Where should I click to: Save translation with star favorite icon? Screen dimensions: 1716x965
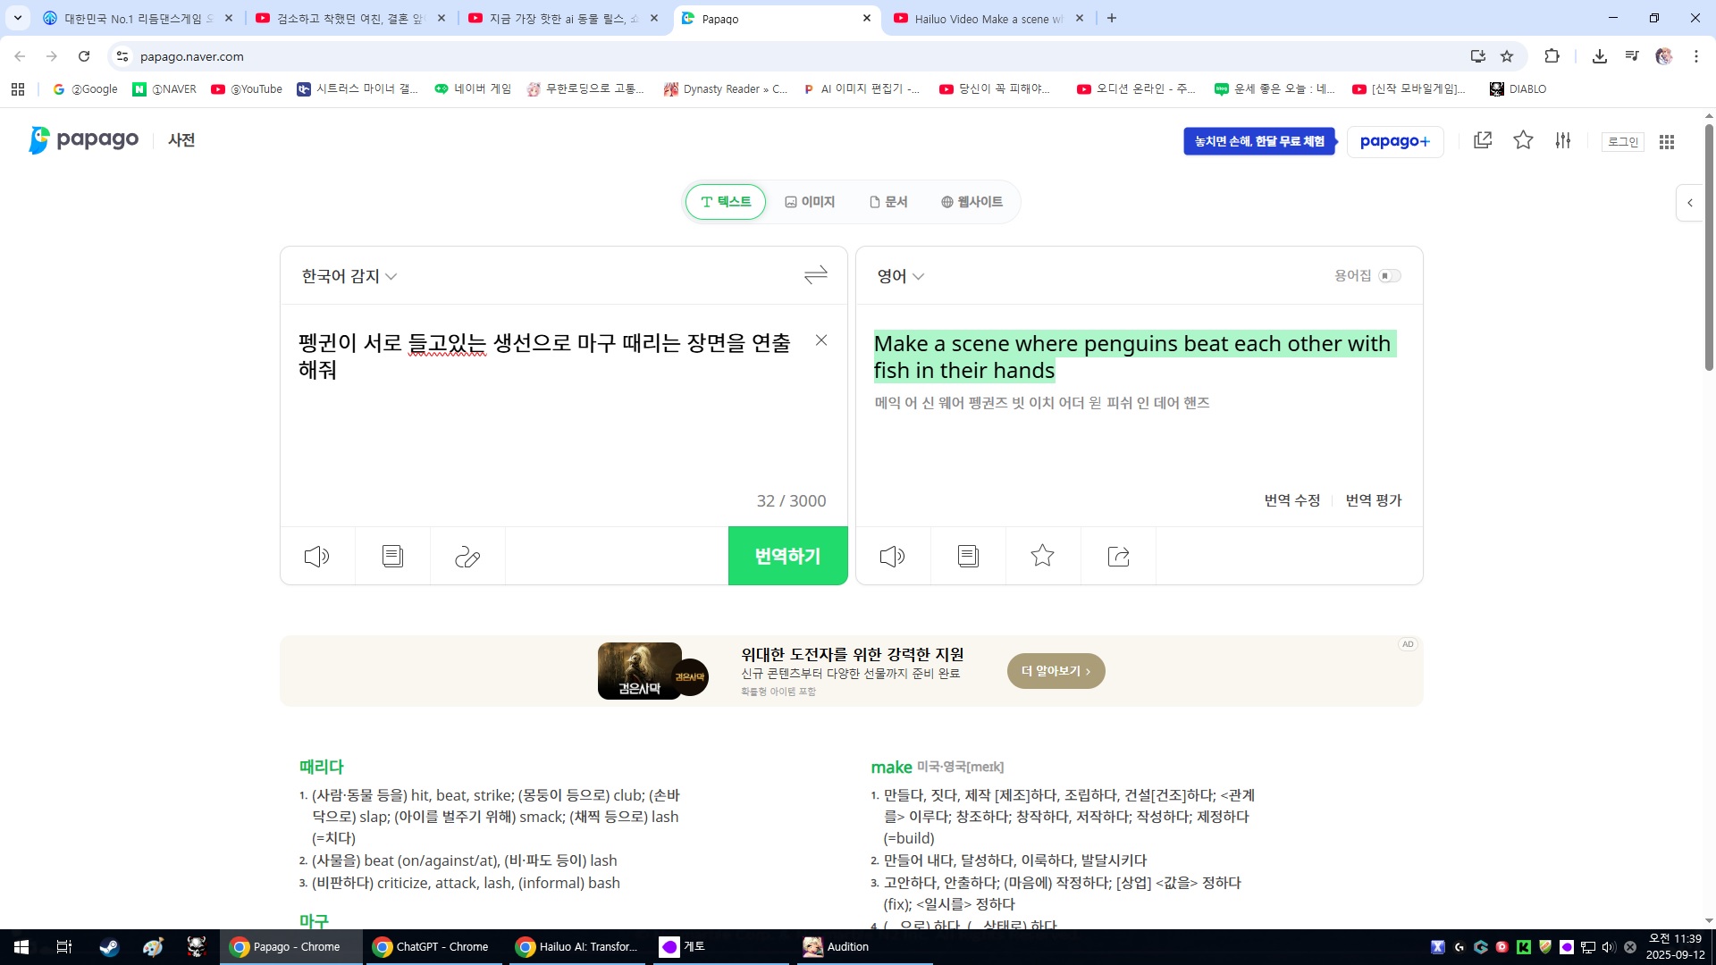point(1042,557)
